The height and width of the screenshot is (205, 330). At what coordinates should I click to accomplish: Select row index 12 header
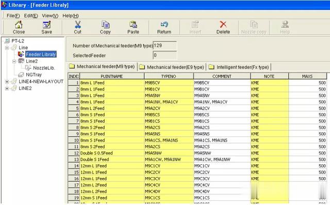tap(74, 153)
